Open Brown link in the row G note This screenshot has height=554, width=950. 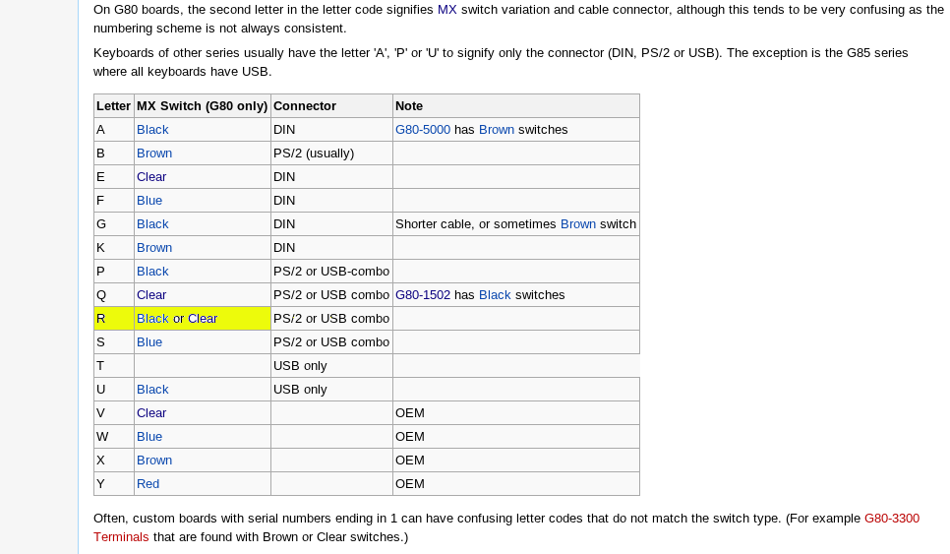(x=578, y=224)
